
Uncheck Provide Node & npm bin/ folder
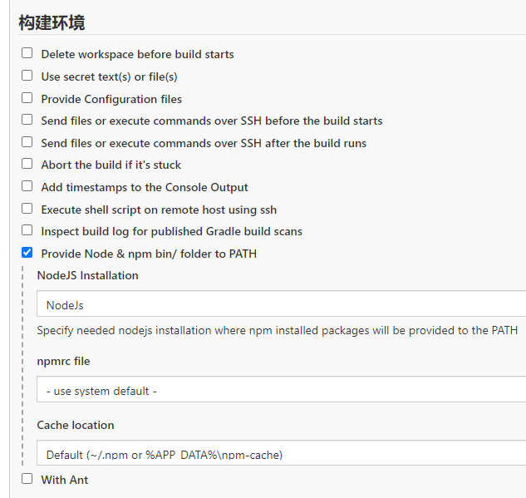click(x=27, y=253)
